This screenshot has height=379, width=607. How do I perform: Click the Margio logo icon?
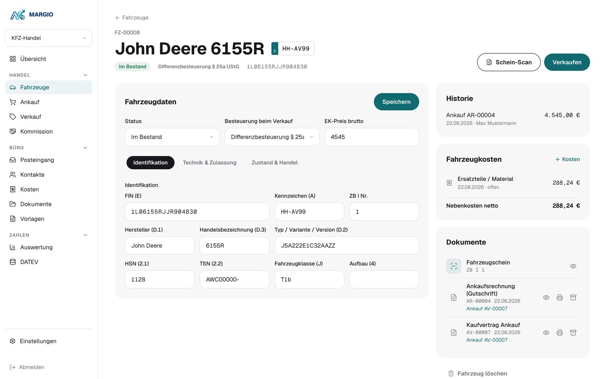point(17,15)
